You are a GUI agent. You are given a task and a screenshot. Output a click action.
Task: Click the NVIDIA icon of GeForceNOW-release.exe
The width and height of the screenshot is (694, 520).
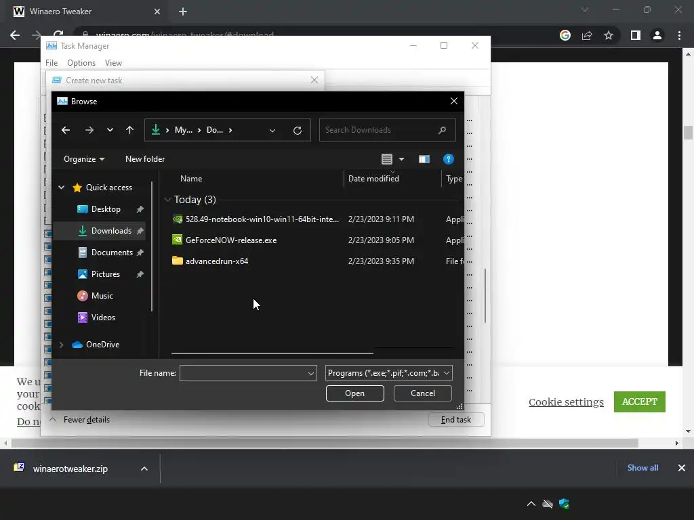coord(177,240)
